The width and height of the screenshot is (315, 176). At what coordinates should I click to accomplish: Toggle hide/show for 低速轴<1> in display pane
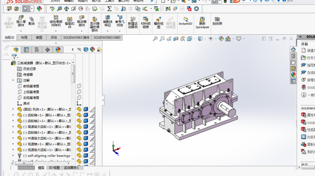click(79, 144)
